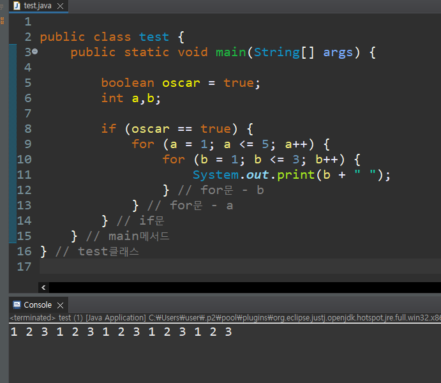Close the Console view tab

pos(60,305)
